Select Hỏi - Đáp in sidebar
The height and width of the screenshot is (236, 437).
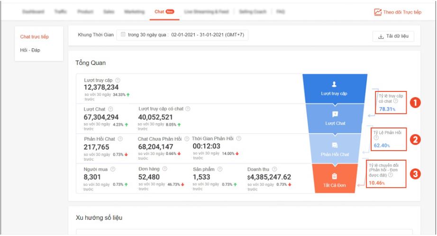point(30,50)
